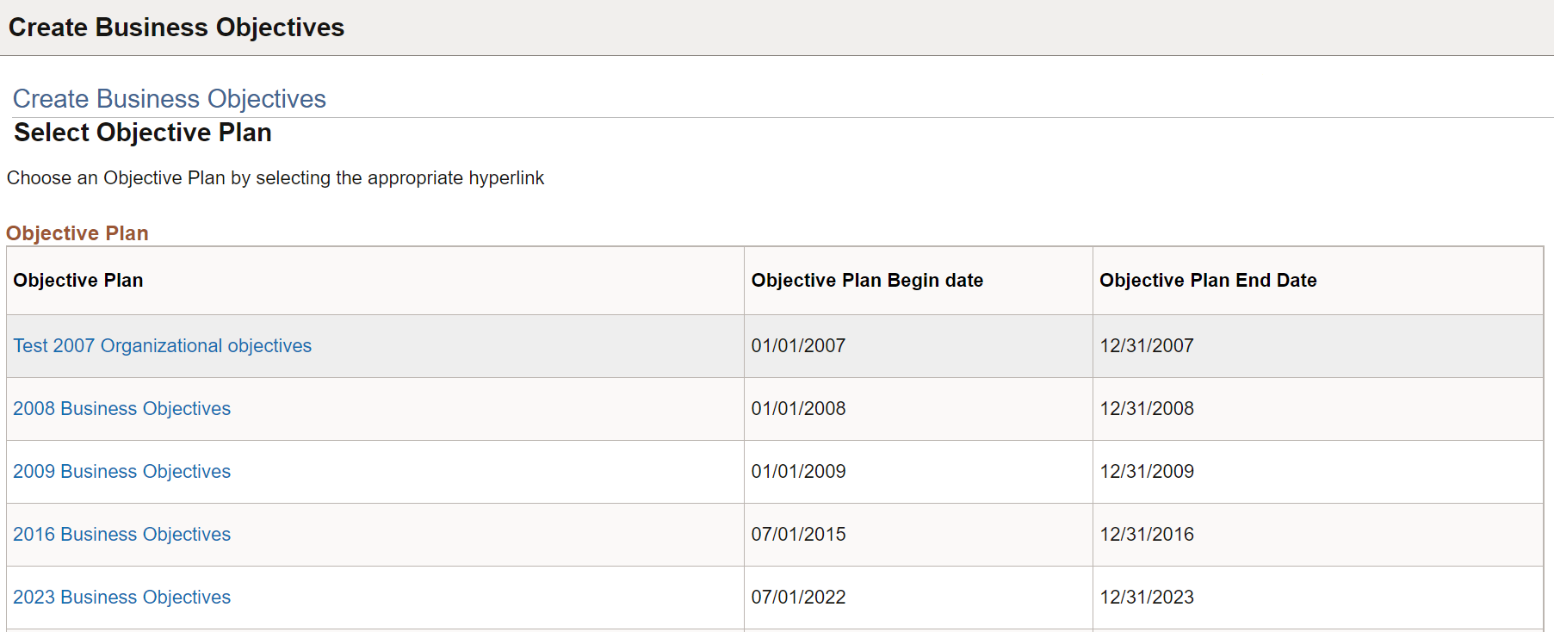This screenshot has width=1554, height=632.
Task: Click the 12/31/2016 end date cell
Action: 1147,535
